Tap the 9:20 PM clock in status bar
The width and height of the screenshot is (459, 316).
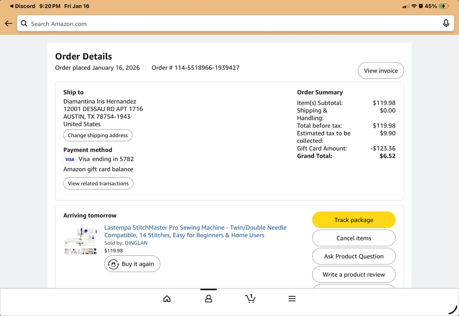pos(50,6)
